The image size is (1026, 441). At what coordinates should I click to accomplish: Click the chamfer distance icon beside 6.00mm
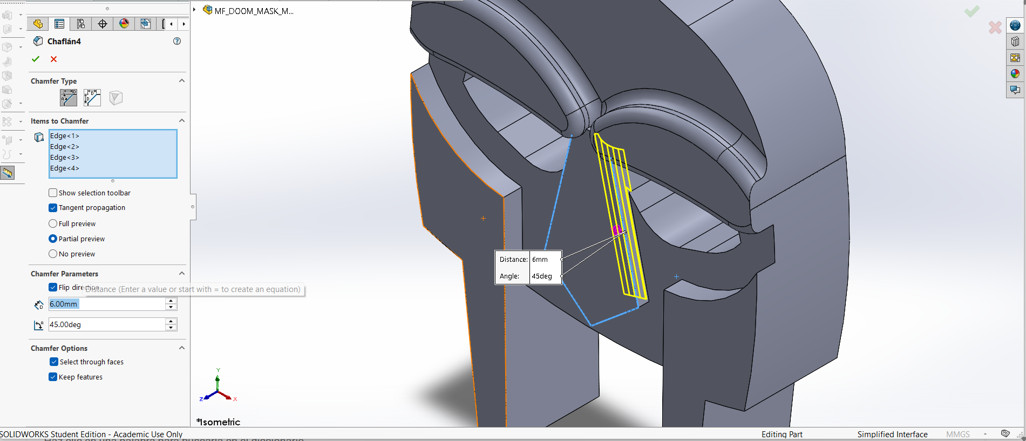coord(39,304)
